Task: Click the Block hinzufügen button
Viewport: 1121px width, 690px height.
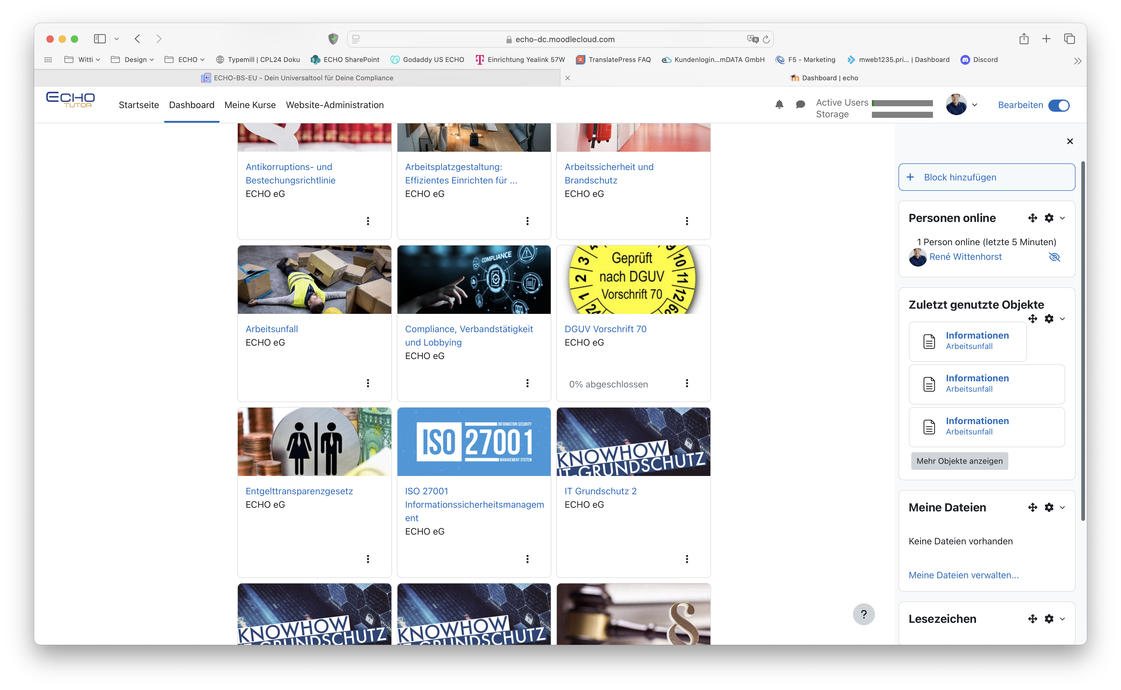Action: coord(986,177)
